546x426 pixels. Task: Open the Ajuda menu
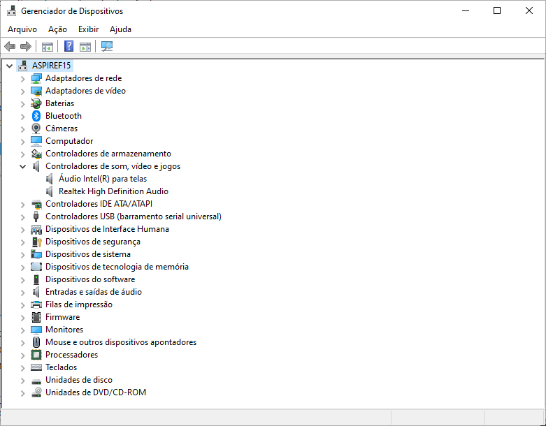point(120,29)
